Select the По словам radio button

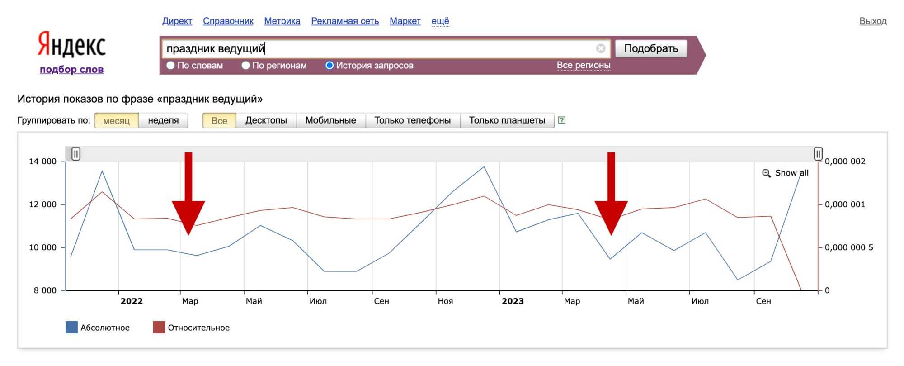170,66
